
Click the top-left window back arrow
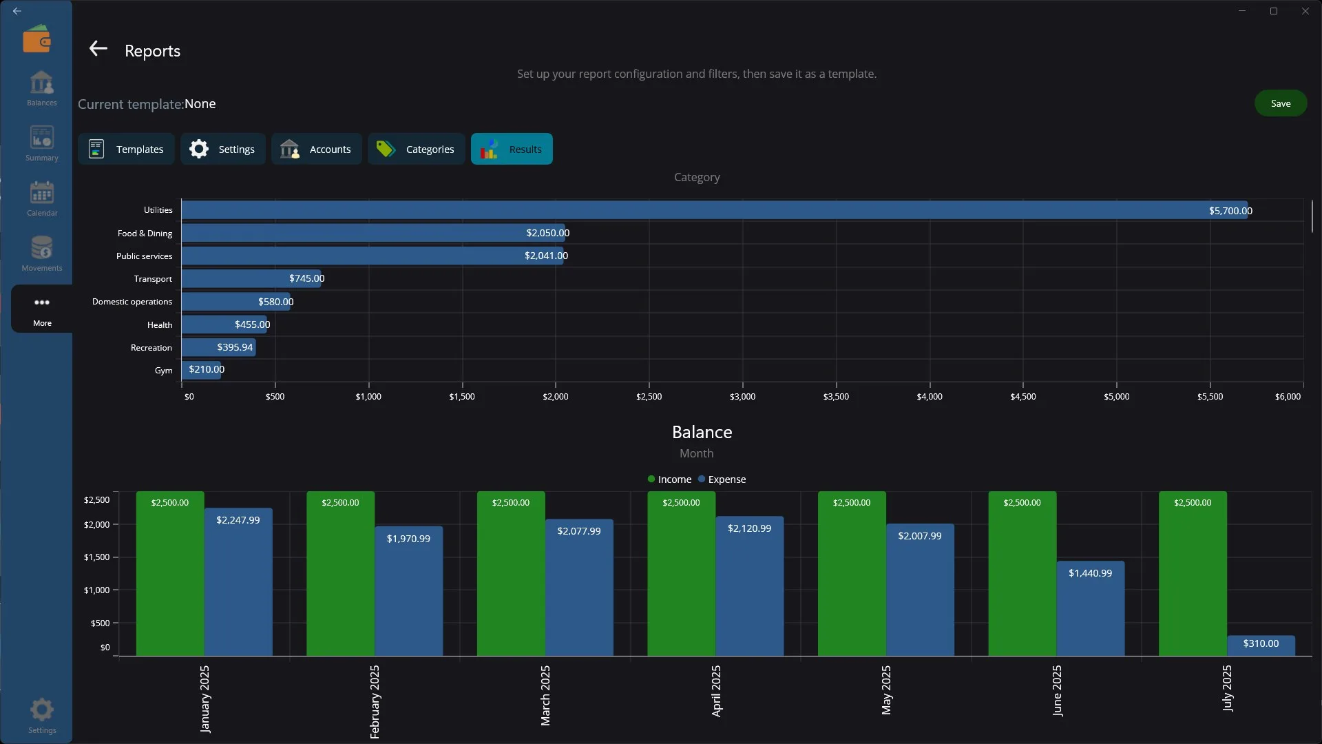pos(17,11)
